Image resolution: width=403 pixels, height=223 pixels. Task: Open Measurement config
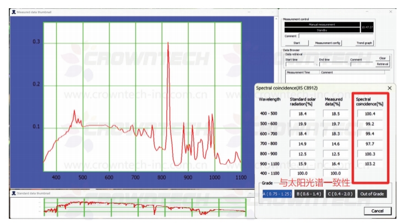[x=327, y=42]
